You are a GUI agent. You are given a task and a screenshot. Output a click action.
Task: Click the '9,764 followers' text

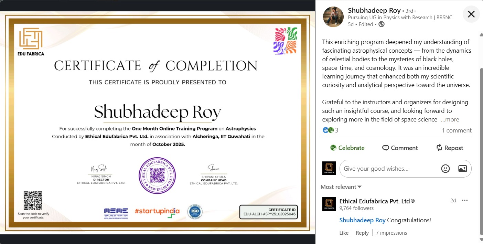coord(356,208)
